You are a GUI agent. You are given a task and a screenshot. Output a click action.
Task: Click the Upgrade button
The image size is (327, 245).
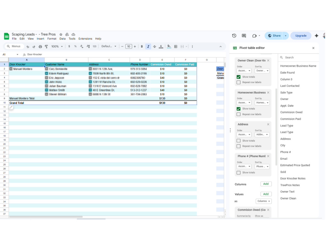pyautogui.click(x=301, y=36)
